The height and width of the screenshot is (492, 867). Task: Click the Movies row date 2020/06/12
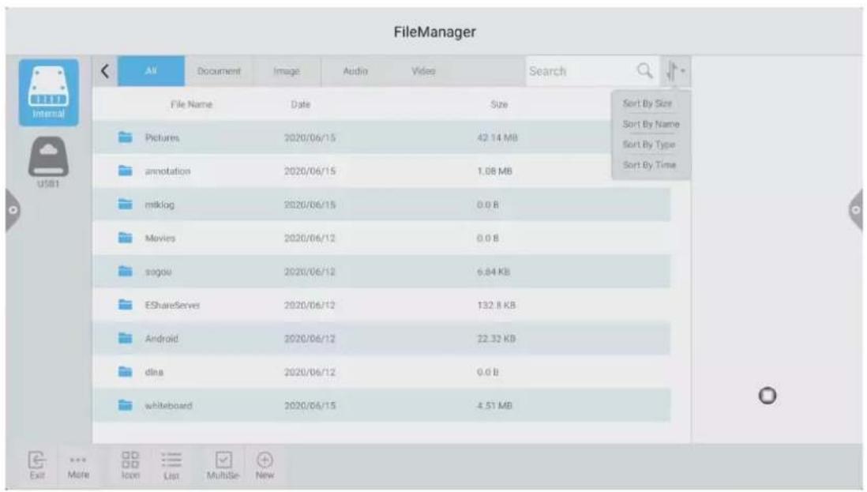point(310,238)
